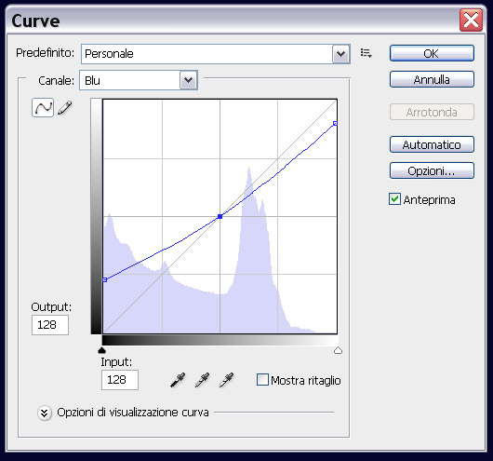Apply the Automatico correction

(432, 144)
